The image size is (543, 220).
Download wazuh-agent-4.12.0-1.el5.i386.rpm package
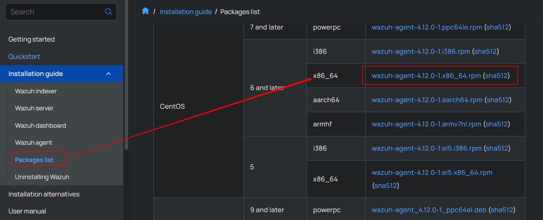(427, 148)
